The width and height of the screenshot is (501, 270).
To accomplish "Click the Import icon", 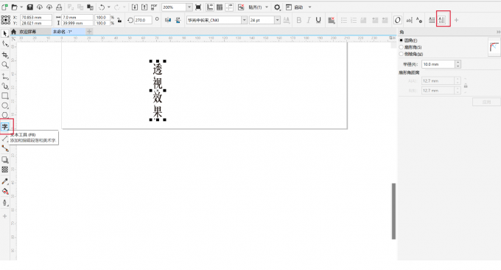I will tap(135, 7).
